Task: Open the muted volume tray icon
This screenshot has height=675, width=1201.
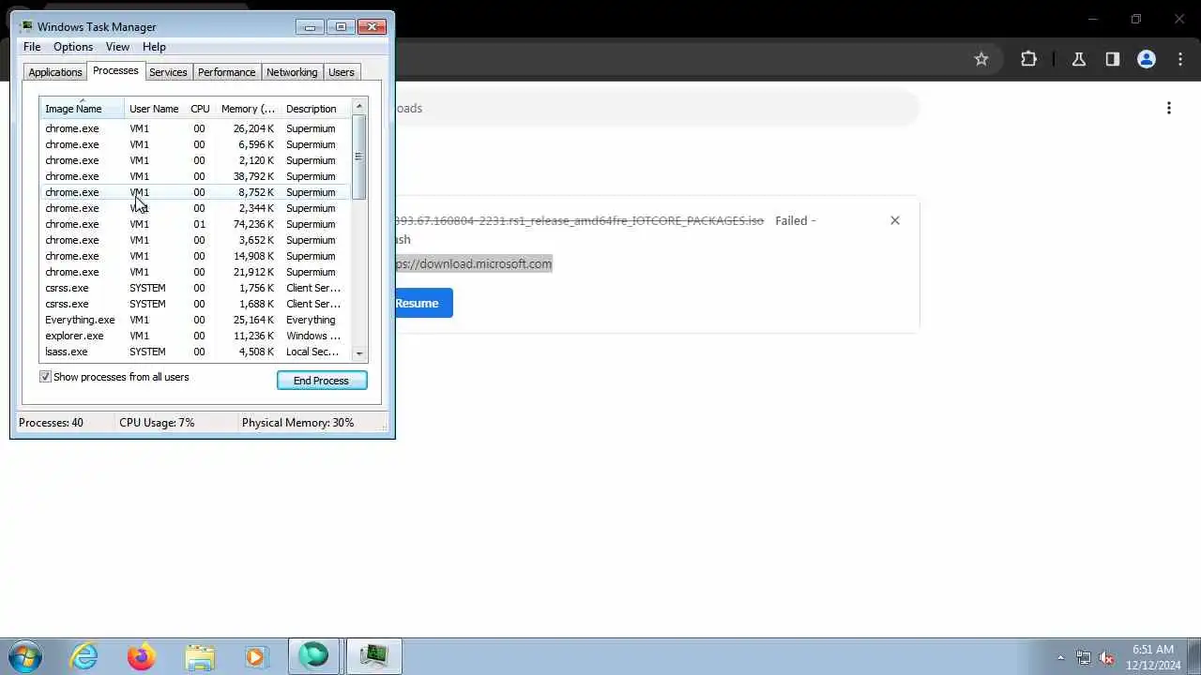Action: point(1107,657)
